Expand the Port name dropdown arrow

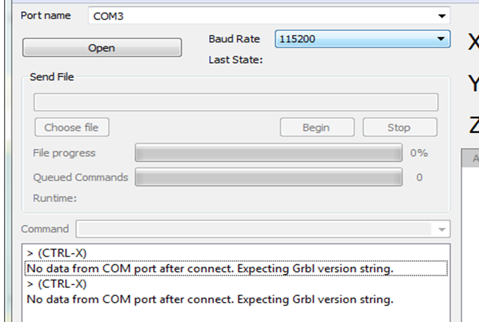441,16
